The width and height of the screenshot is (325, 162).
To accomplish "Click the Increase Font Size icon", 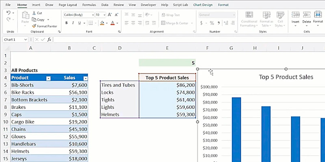I will pos(108,15).
